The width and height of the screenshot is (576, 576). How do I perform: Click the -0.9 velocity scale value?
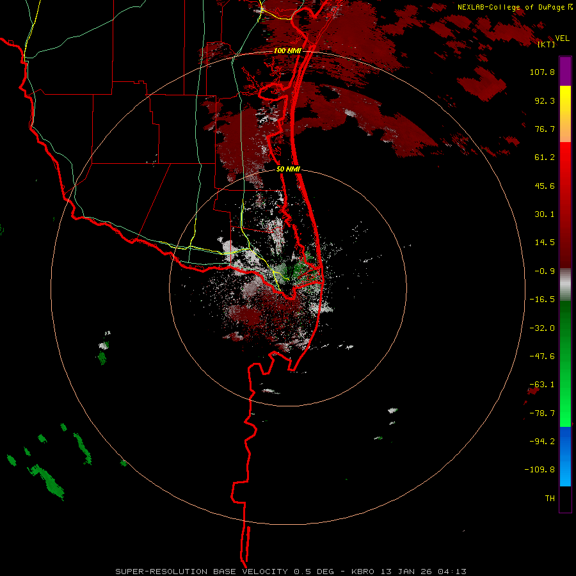[545, 271]
